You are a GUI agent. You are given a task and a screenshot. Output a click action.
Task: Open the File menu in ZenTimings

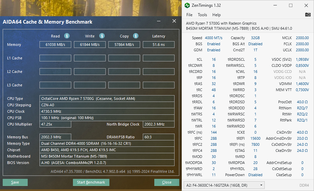(189, 15)
